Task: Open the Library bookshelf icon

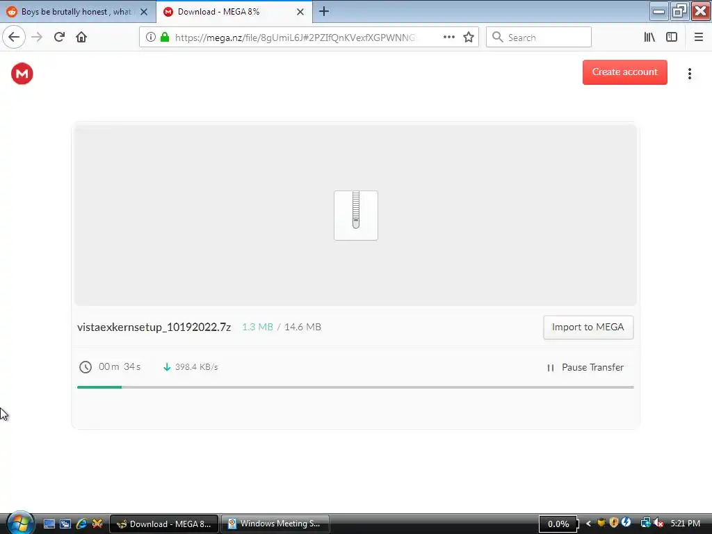Action: tap(649, 38)
